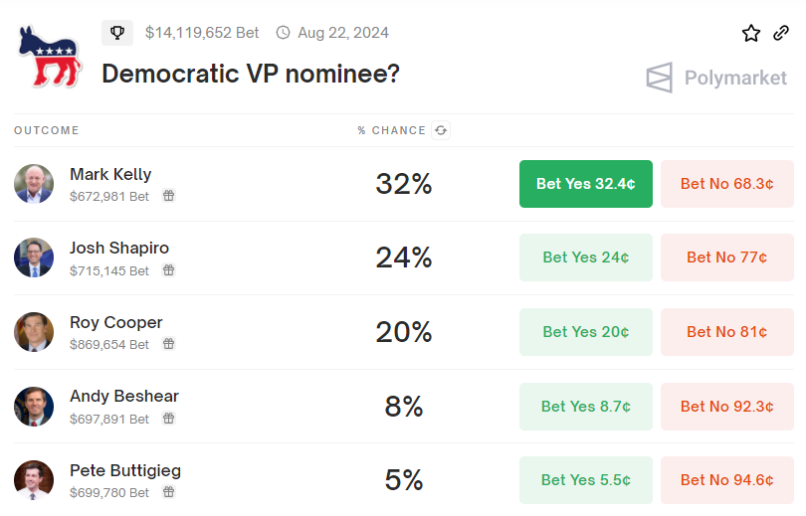Bet Yes on Andy Beshear at 8.7¢
806x516 pixels.
click(x=585, y=406)
